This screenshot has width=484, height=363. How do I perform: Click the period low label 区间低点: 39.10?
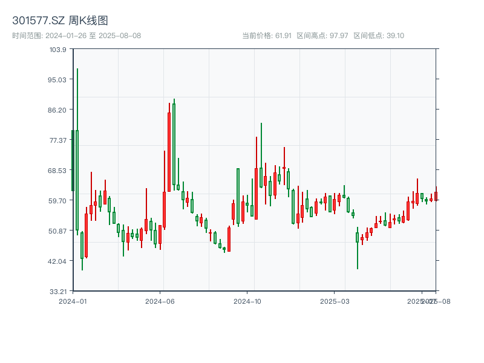tap(379, 36)
